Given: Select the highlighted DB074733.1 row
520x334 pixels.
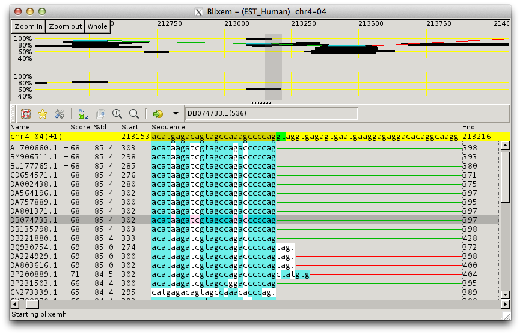Looking at the screenshot, I should click(254, 220).
